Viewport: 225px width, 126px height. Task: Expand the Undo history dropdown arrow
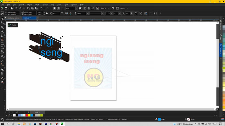(x=44, y=8)
